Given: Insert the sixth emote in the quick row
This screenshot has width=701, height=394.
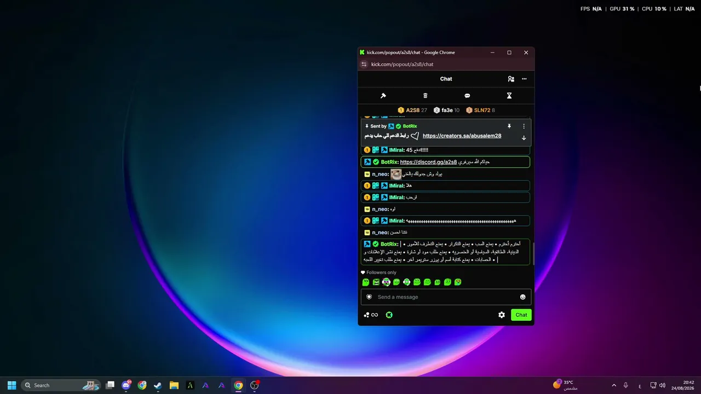Looking at the screenshot, I should click(417, 282).
